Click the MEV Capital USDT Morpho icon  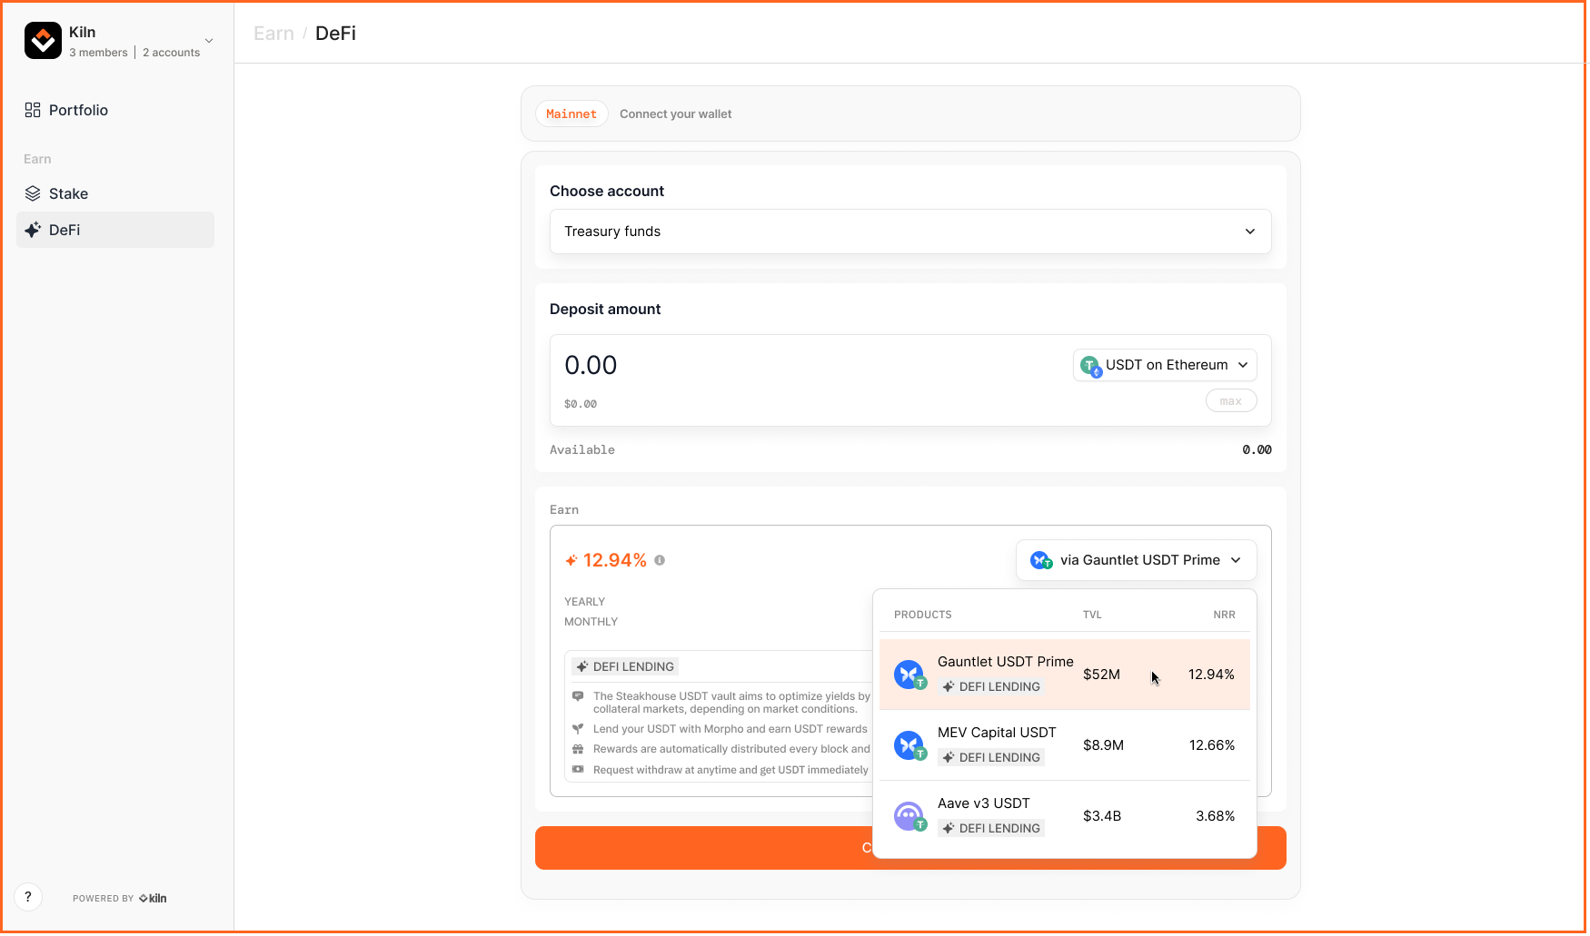pyautogui.click(x=909, y=745)
